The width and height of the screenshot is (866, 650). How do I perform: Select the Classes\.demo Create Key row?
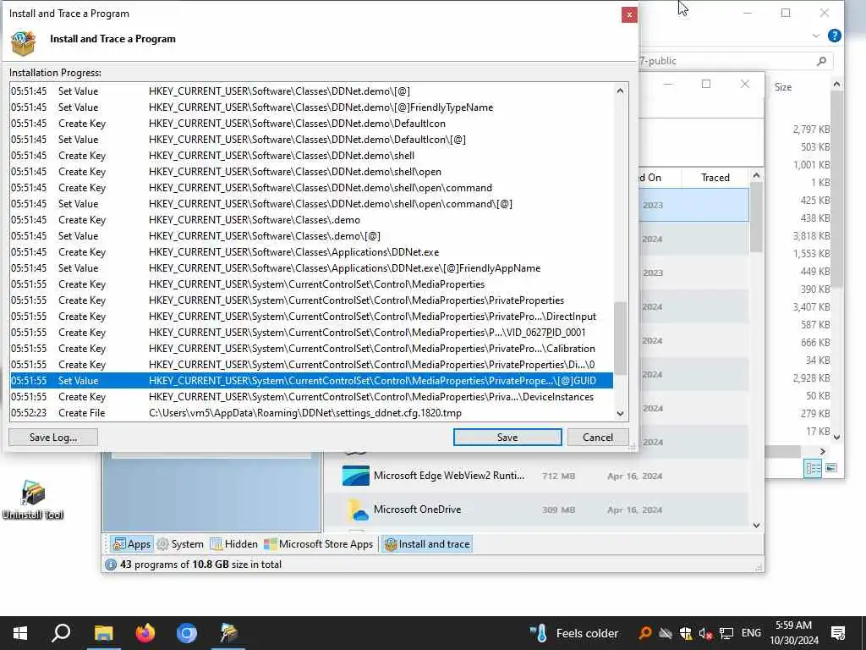pos(311,220)
